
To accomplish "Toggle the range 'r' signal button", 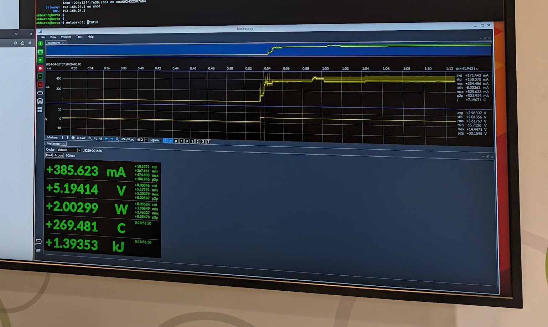I will (181, 141).
